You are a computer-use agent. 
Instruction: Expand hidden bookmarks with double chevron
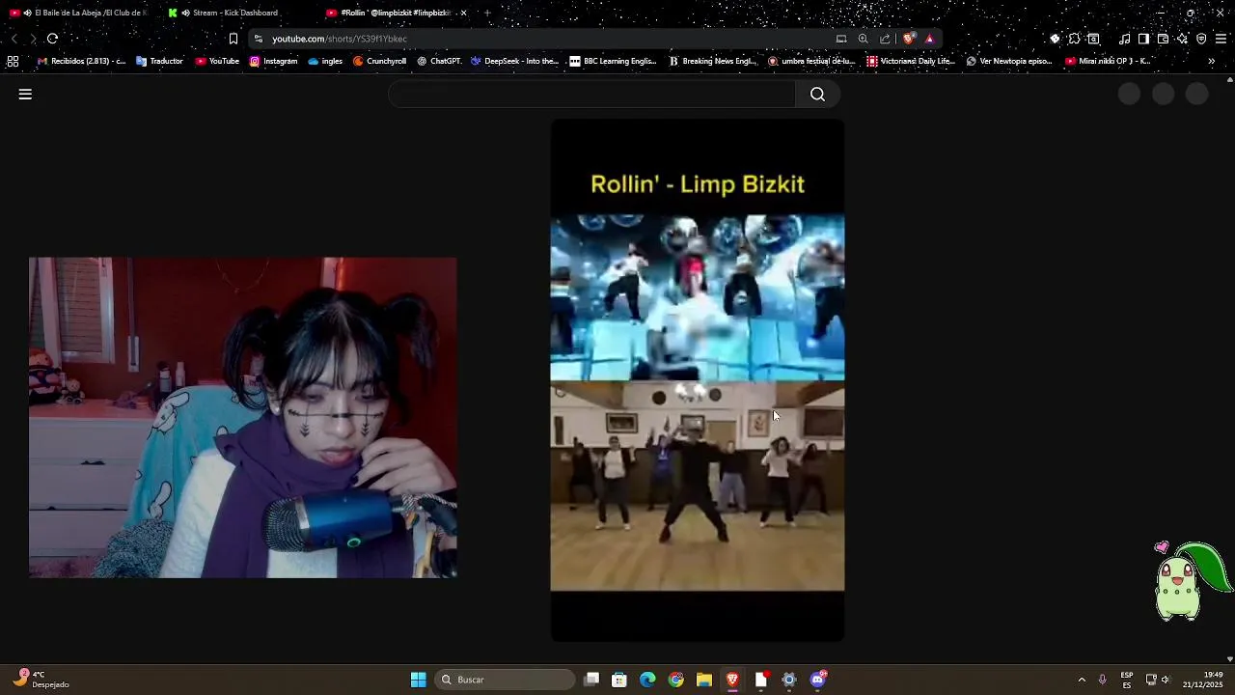(1211, 61)
